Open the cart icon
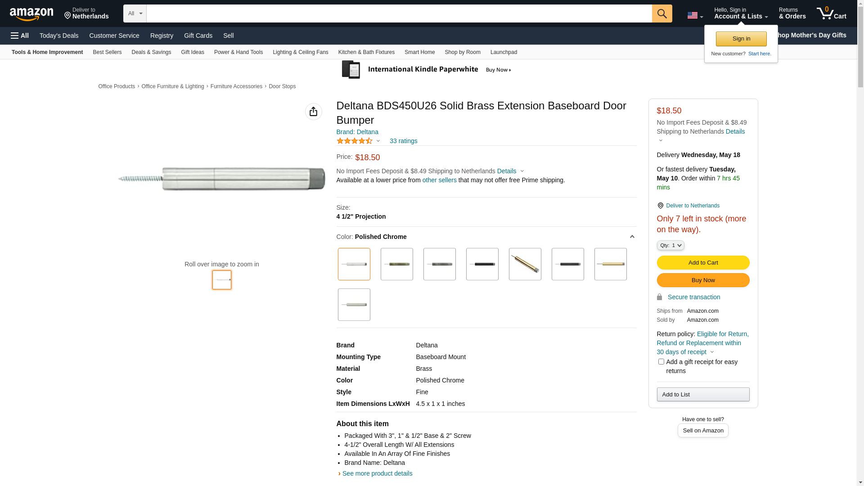This screenshot has height=486, width=864. (831, 13)
